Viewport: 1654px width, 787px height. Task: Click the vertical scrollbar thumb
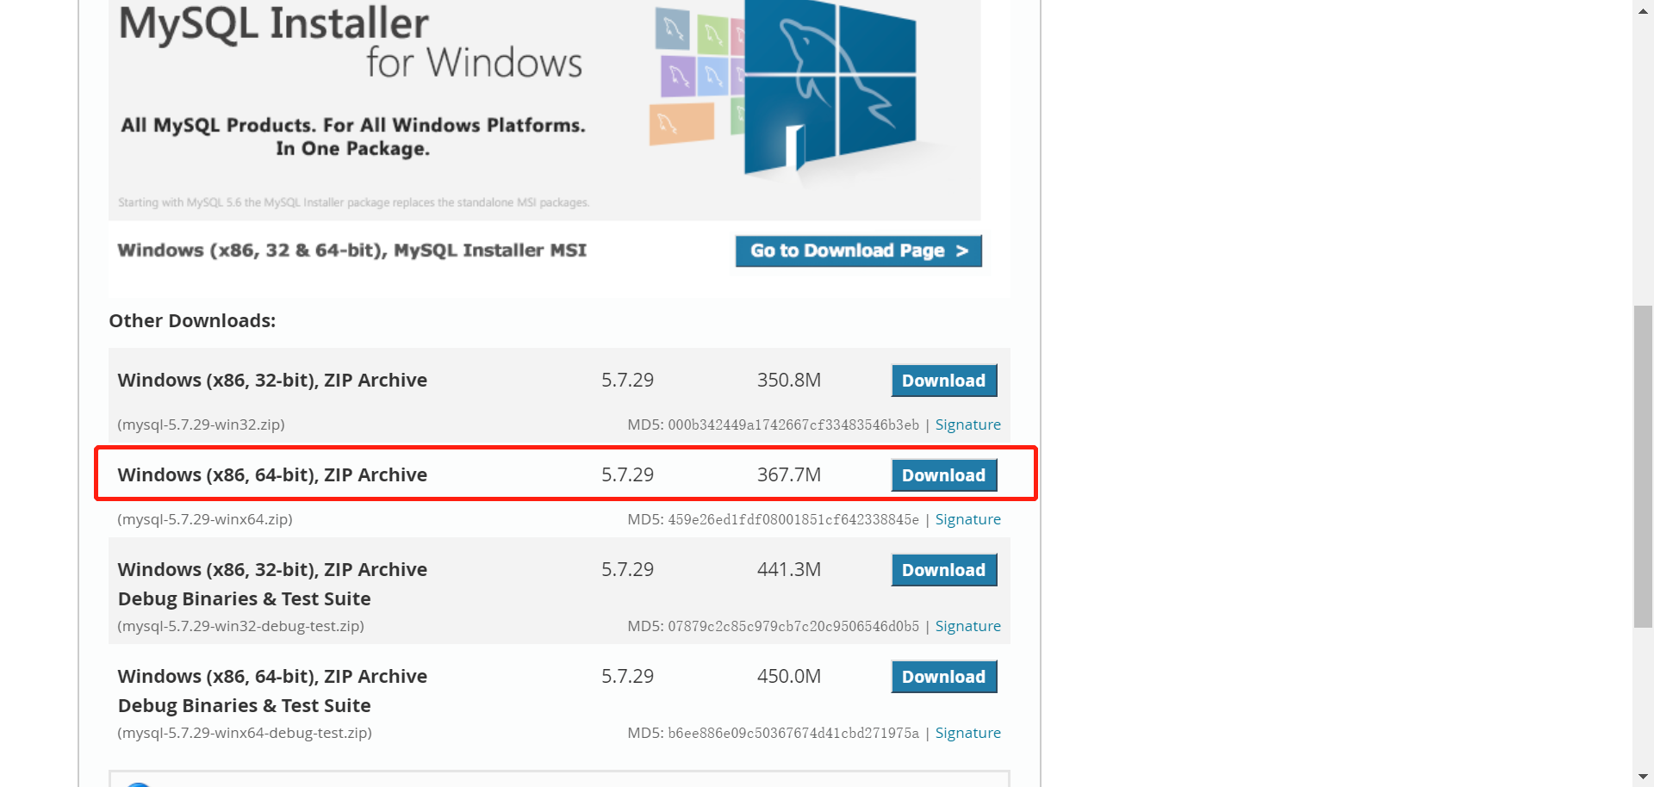pyautogui.click(x=1643, y=465)
